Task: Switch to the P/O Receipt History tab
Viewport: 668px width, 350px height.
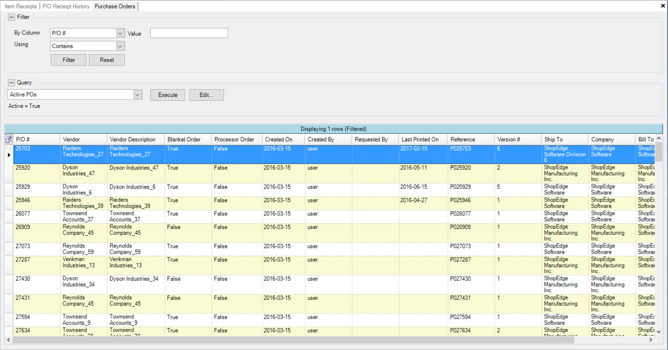Action: coord(66,6)
